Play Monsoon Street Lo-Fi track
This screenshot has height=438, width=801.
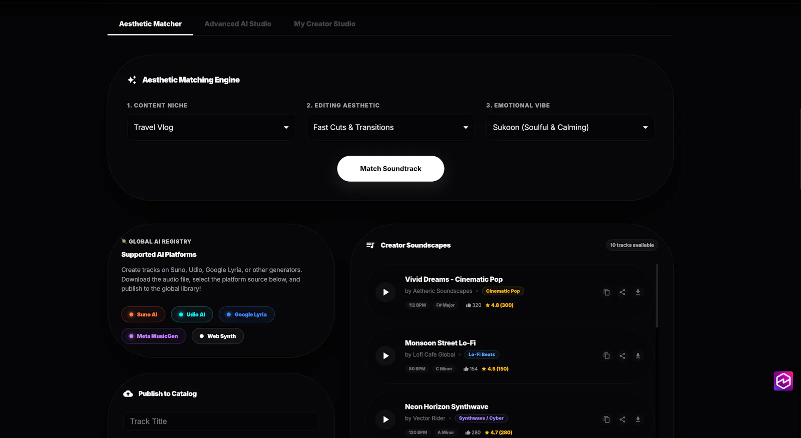(x=385, y=356)
